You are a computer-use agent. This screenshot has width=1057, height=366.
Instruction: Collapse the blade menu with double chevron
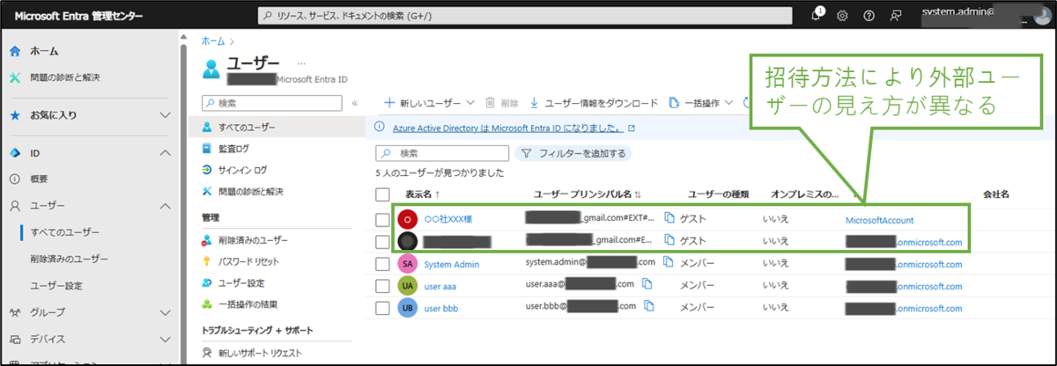[x=354, y=103]
